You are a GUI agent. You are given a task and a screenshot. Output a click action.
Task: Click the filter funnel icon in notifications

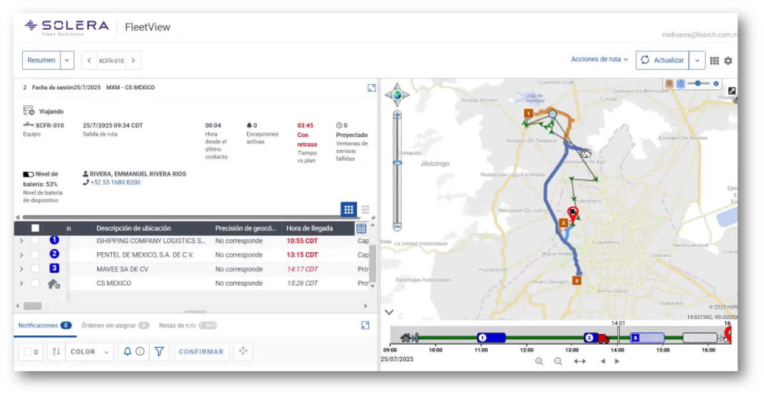click(159, 351)
